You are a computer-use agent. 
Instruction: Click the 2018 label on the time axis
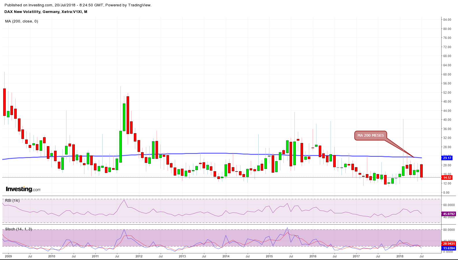400,256
